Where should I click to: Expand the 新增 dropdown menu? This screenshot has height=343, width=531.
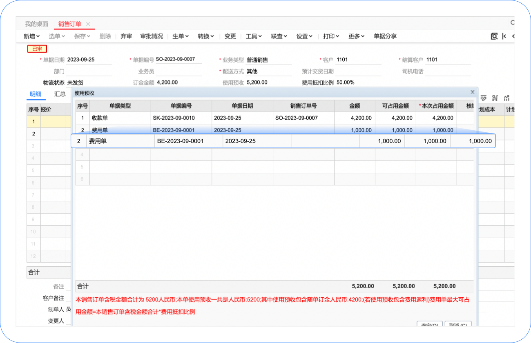tap(32, 36)
